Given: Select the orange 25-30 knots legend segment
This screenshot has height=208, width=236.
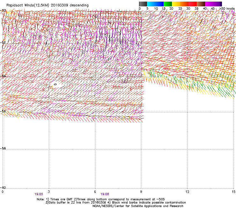Looking at the screenshot, I should tap(184, 4).
